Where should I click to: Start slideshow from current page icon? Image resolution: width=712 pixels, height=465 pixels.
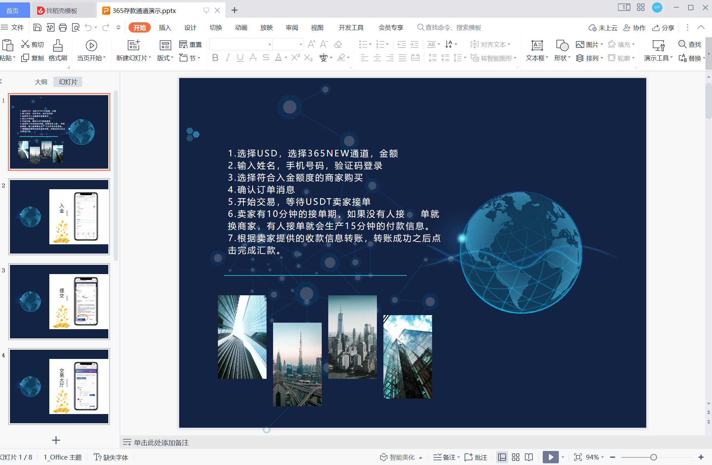pos(91,45)
